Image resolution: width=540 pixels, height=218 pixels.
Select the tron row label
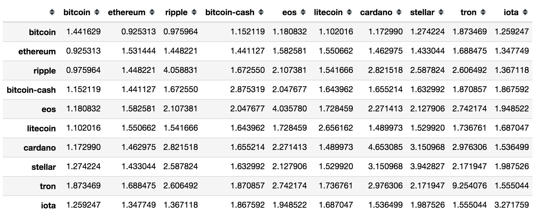pyautogui.click(x=48, y=186)
